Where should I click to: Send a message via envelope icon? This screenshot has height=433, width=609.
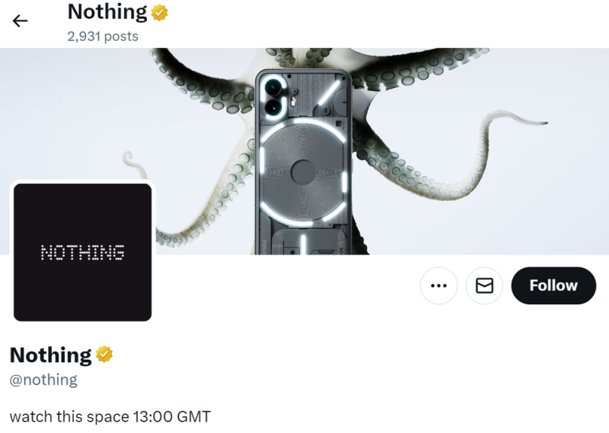click(x=484, y=285)
